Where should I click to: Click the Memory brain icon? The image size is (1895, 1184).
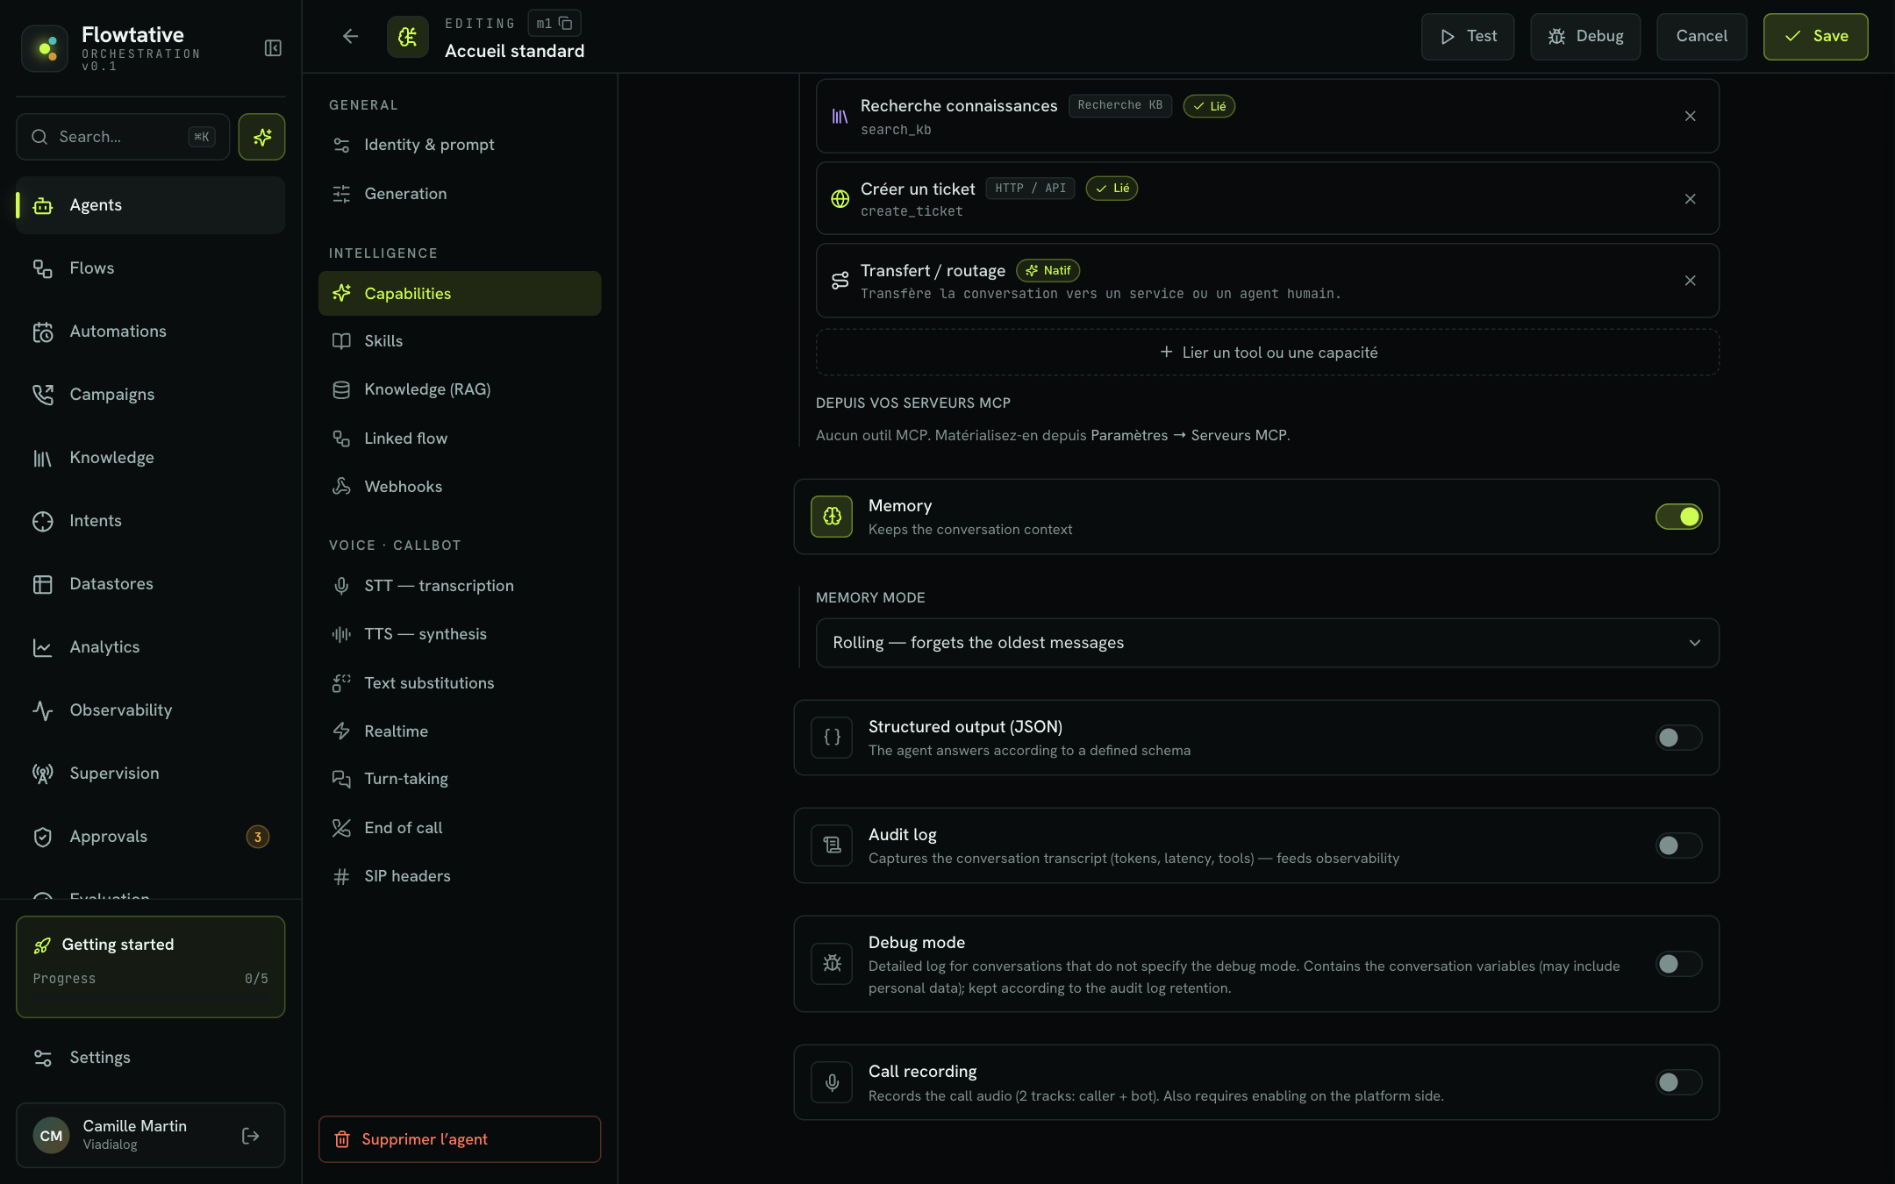[832, 517]
